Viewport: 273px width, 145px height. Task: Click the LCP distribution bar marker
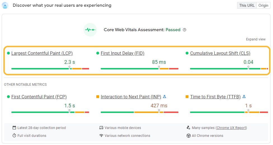tap(69, 67)
